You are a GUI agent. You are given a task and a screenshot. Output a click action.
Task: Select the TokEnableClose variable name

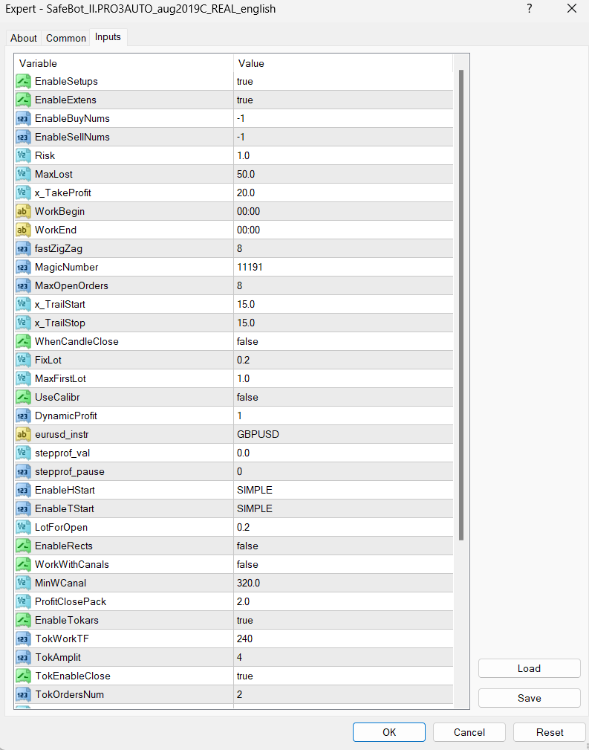point(73,676)
